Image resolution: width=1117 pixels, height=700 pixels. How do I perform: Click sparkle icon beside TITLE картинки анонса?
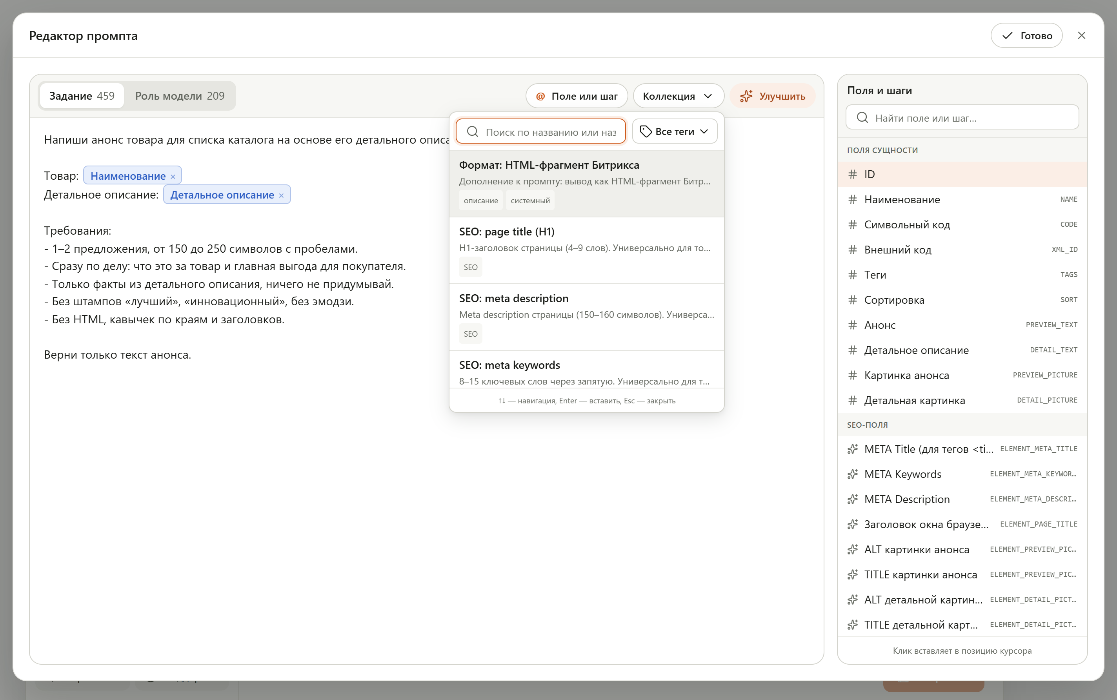(852, 574)
